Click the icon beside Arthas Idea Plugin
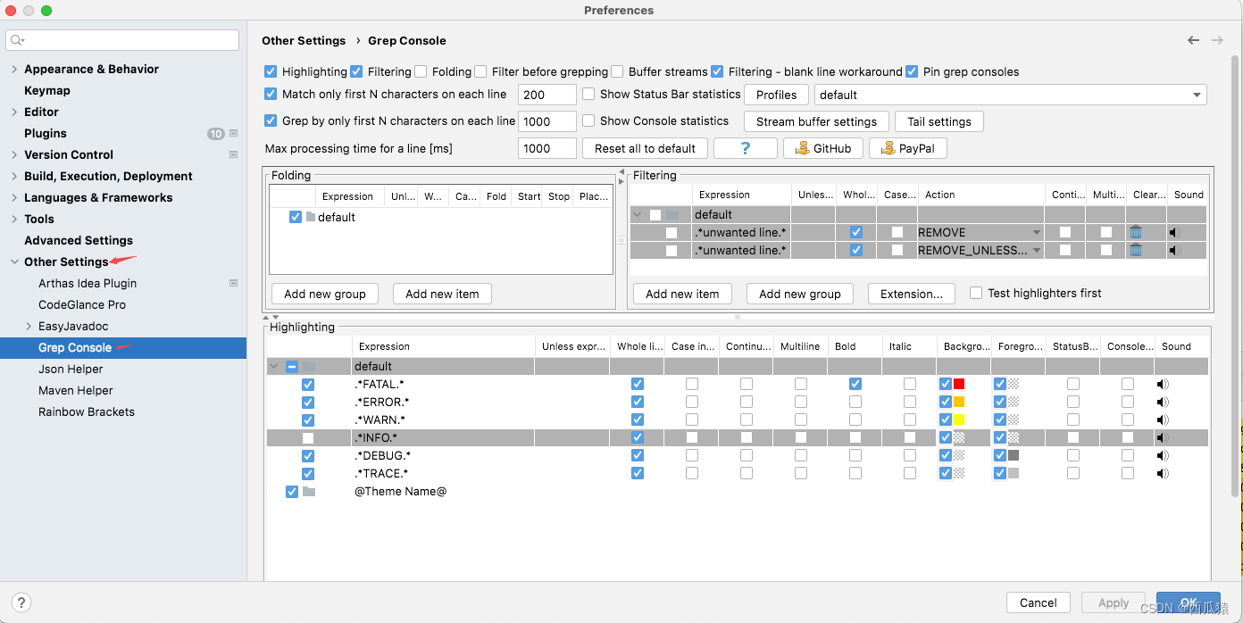The image size is (1243, 623). point(234,283)
